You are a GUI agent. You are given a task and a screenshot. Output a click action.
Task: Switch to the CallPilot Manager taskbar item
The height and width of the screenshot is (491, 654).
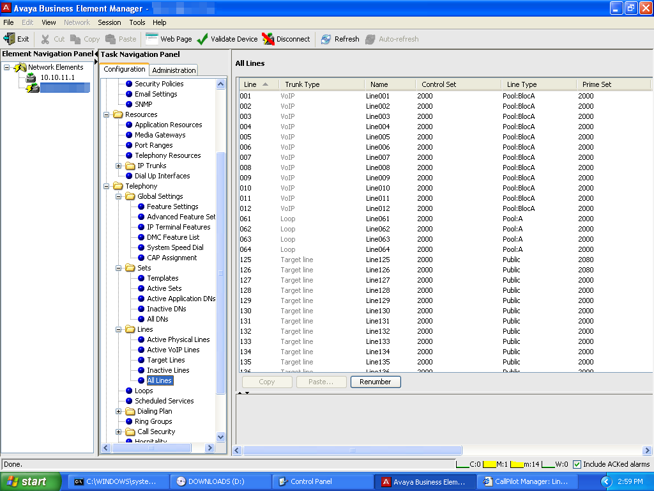pyautogui.click(x=526, y=481)
